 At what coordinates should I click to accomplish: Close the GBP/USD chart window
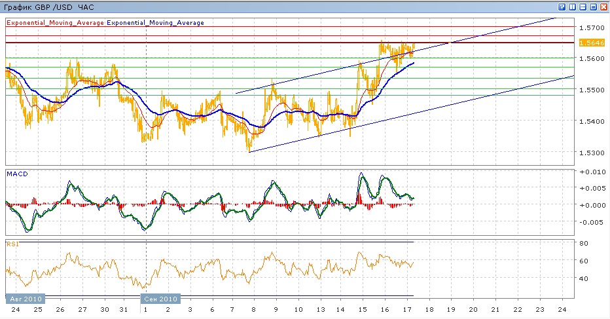(603, 7)
